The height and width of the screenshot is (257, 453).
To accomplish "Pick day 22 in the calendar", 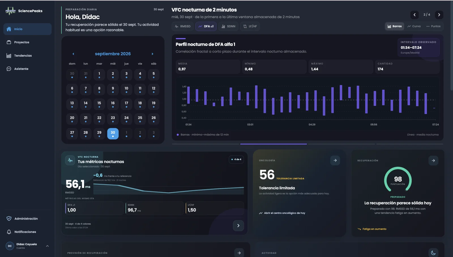I will [99, 118].
